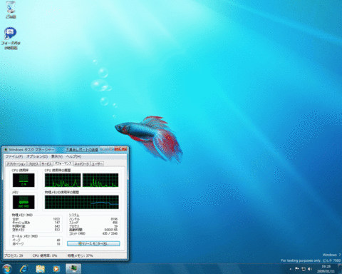Open the Recycle Bin desktop icon
Screen dimensions: 342x274
point(11,10)
